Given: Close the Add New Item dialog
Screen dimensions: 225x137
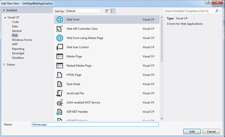Looking at the screenshot, I should (x=217, y=2).
